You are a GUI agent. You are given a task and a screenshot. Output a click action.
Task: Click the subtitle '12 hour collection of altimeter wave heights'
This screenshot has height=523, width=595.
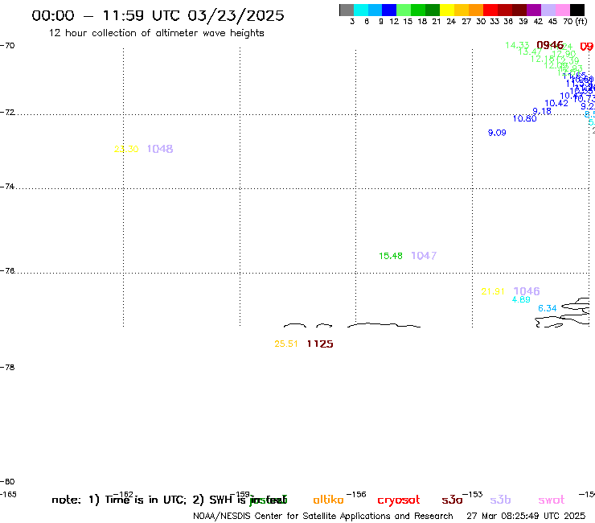(156, 33)
